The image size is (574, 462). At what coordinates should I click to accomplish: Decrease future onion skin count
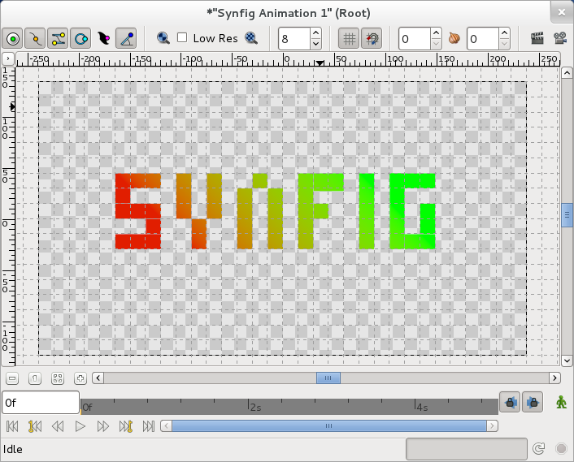pos(504,44)
